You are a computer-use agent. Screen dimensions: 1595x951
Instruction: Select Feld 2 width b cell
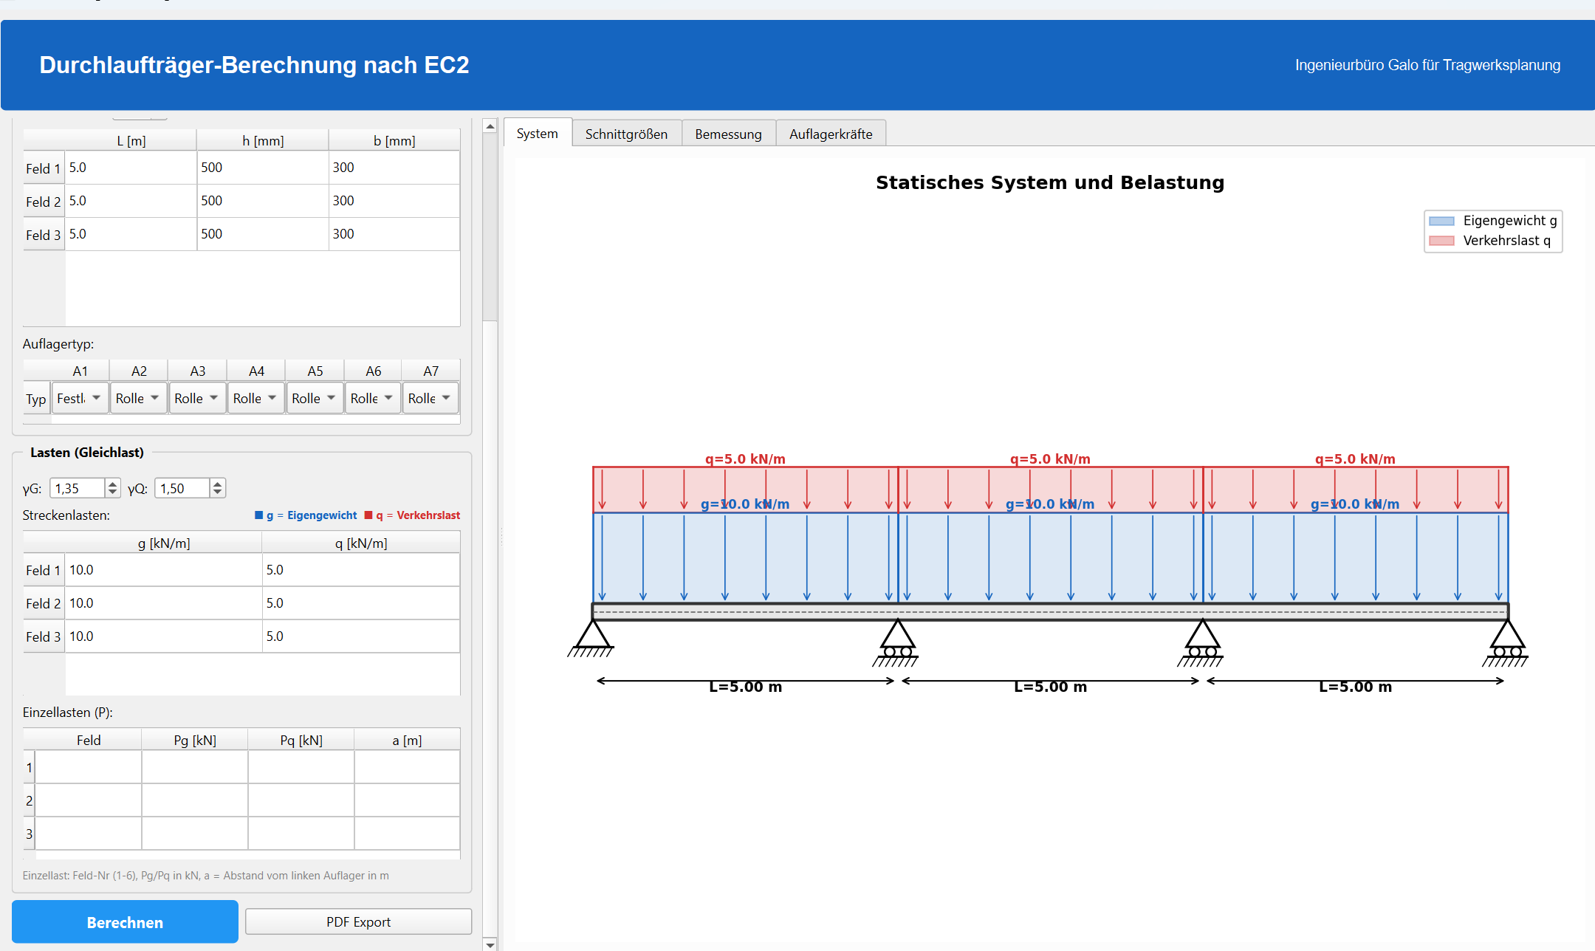394,201
